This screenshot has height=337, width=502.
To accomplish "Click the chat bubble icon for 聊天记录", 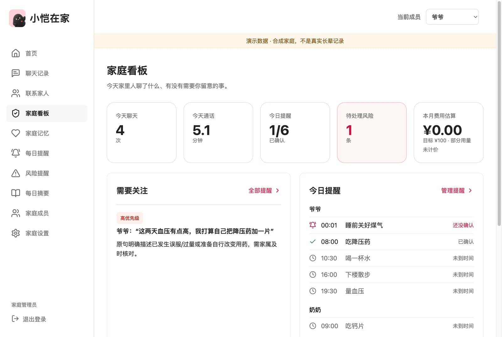I will coord(16,73).
